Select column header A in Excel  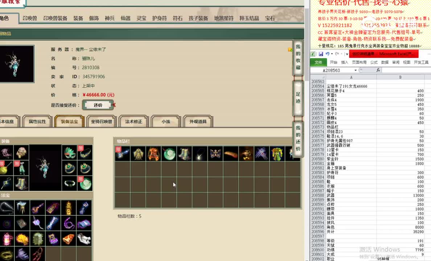click(x=351, y=77)
